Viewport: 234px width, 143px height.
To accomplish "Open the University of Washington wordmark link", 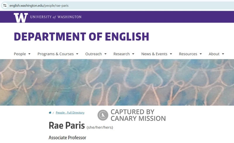I will coord(56,17).
